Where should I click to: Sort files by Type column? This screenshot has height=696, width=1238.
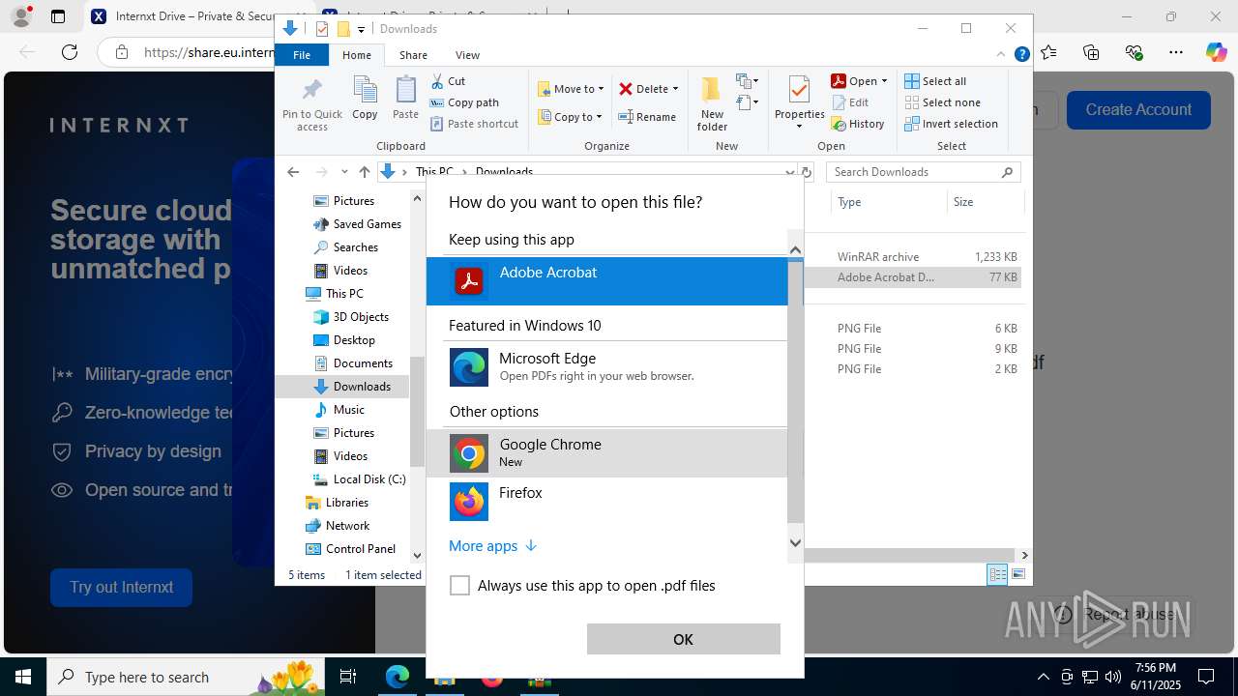[888, 202]
